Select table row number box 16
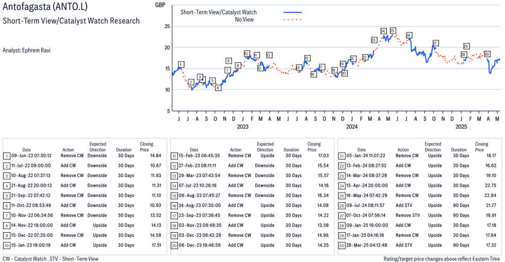This screenshot has width=505, height=262. pos(174,206)
